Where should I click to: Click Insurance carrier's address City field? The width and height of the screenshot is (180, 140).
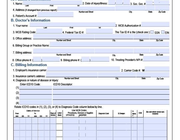tap(117, 75)
